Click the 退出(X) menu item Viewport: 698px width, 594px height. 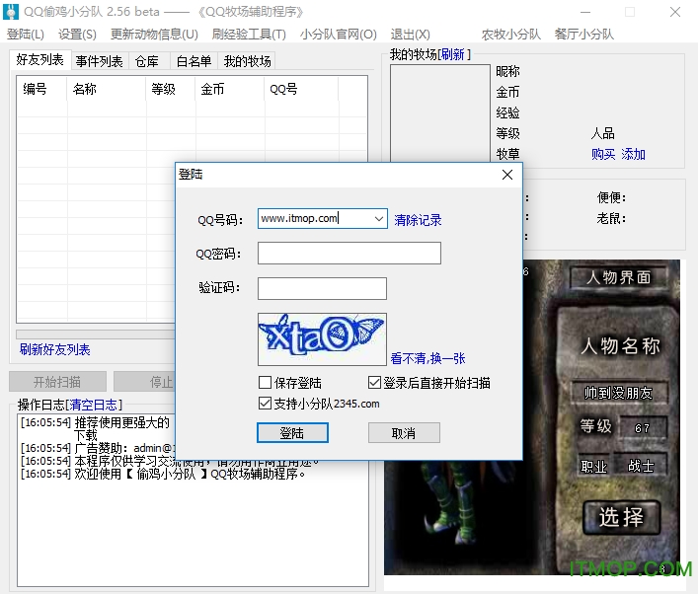coord(410,35)
